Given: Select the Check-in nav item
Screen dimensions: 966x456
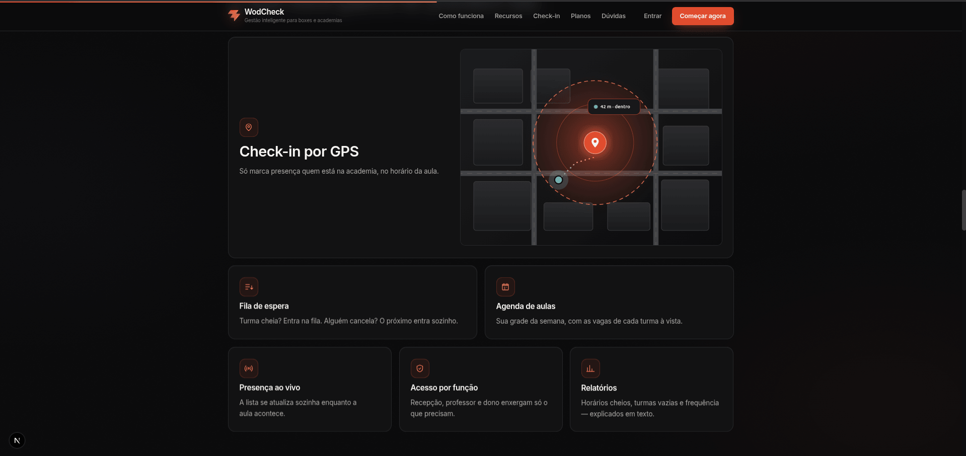Looking at the screenshot, I should (547, 16).
